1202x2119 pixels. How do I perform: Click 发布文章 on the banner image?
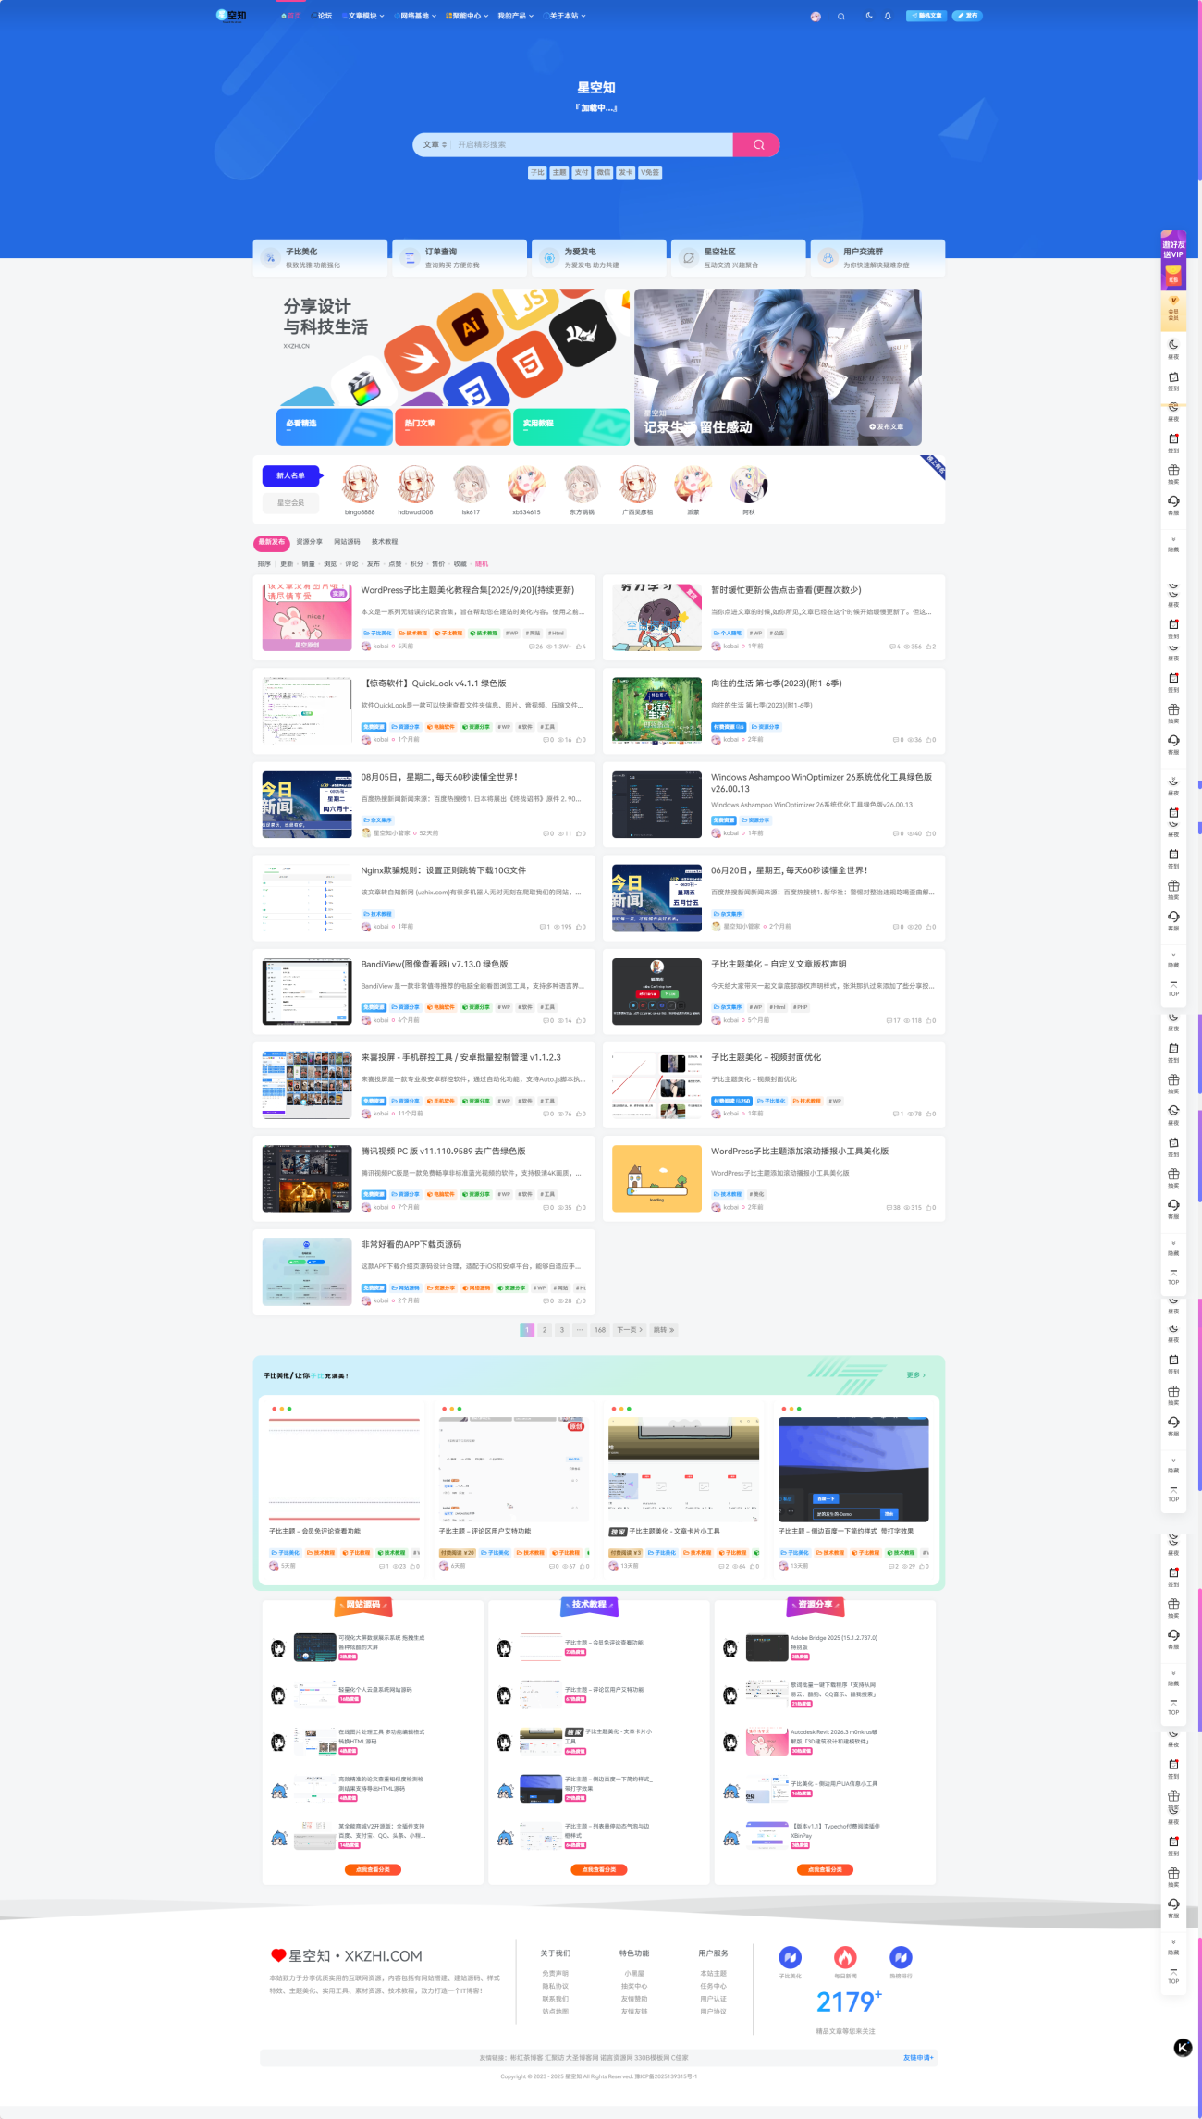886,426
